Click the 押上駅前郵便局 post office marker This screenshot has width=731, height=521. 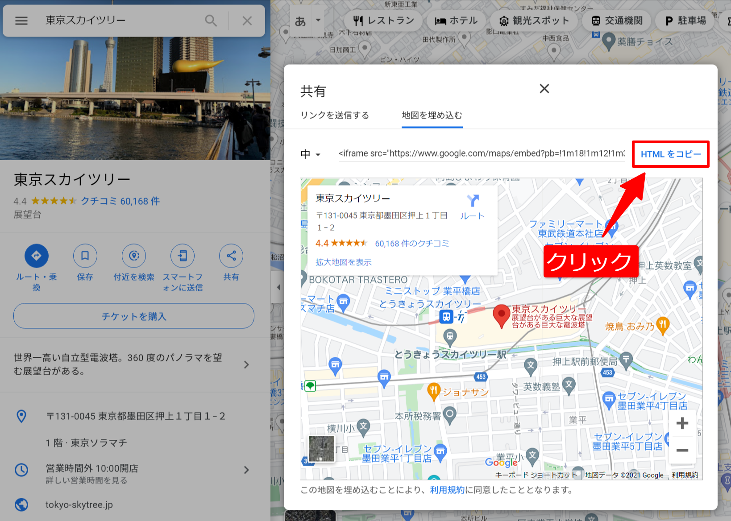(626, 361)
